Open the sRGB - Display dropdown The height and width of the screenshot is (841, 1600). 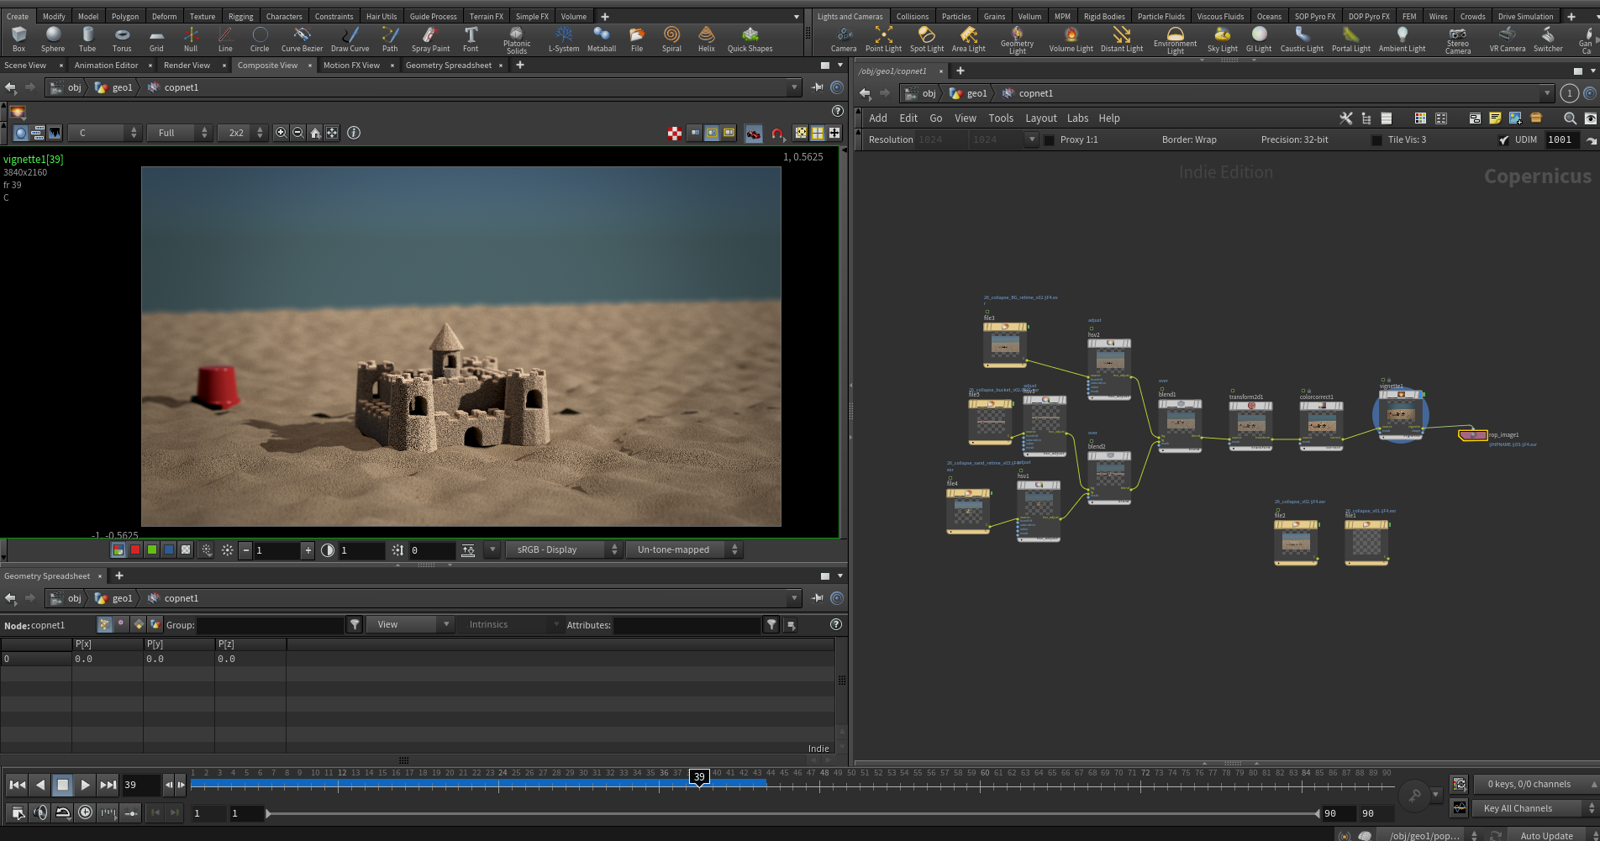[x=563, y=549]
